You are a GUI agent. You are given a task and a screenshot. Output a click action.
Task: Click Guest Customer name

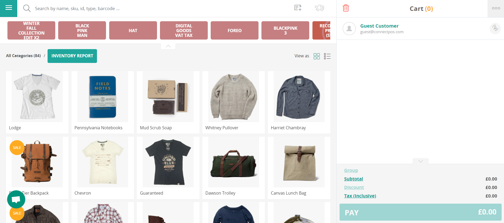tap(379, 26)
